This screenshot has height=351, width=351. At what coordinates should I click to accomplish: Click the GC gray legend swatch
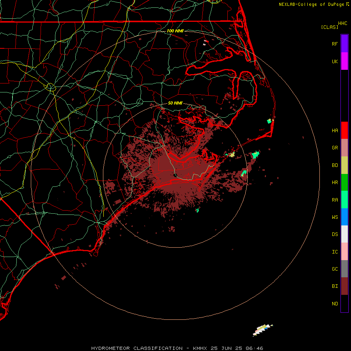click(x=344, y=269)
